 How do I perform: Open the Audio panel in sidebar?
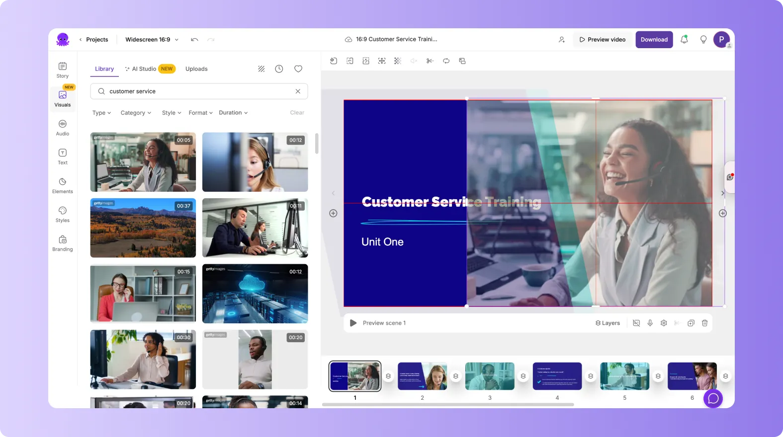coord(63,127)
